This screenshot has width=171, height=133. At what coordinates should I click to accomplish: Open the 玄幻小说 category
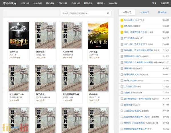[x=25, y=3]
